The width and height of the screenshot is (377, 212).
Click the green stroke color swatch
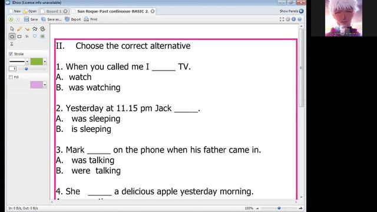(37, 61)
